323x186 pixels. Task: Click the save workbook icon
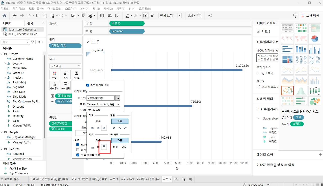(38, 16)
